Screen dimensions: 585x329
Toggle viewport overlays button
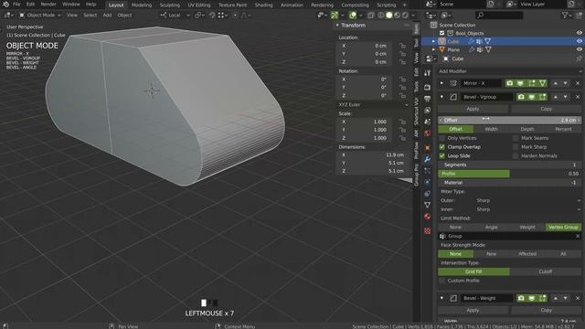pyautogui.click(x=353, y=16)
